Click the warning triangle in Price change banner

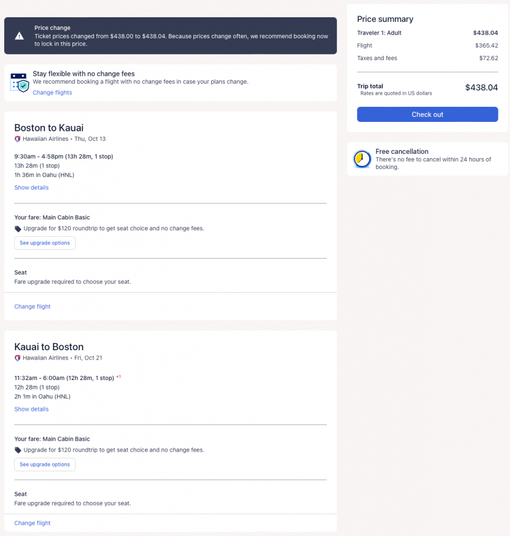click(x=19, y=36)
